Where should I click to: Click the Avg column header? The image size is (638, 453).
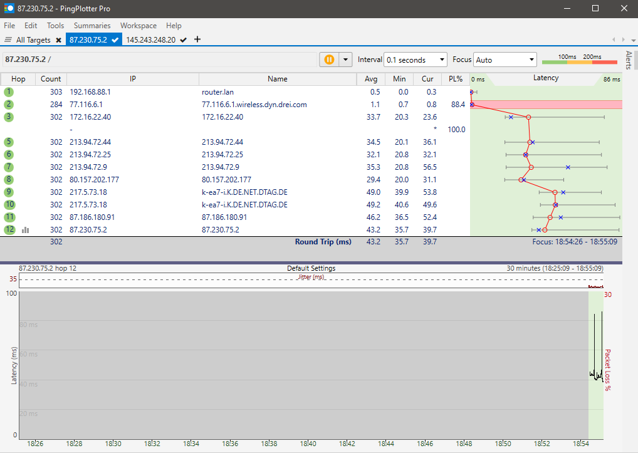pos(370,79)
